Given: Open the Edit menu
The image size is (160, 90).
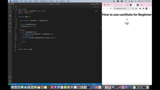Looking at the screenshot, I should pos(25,1).
